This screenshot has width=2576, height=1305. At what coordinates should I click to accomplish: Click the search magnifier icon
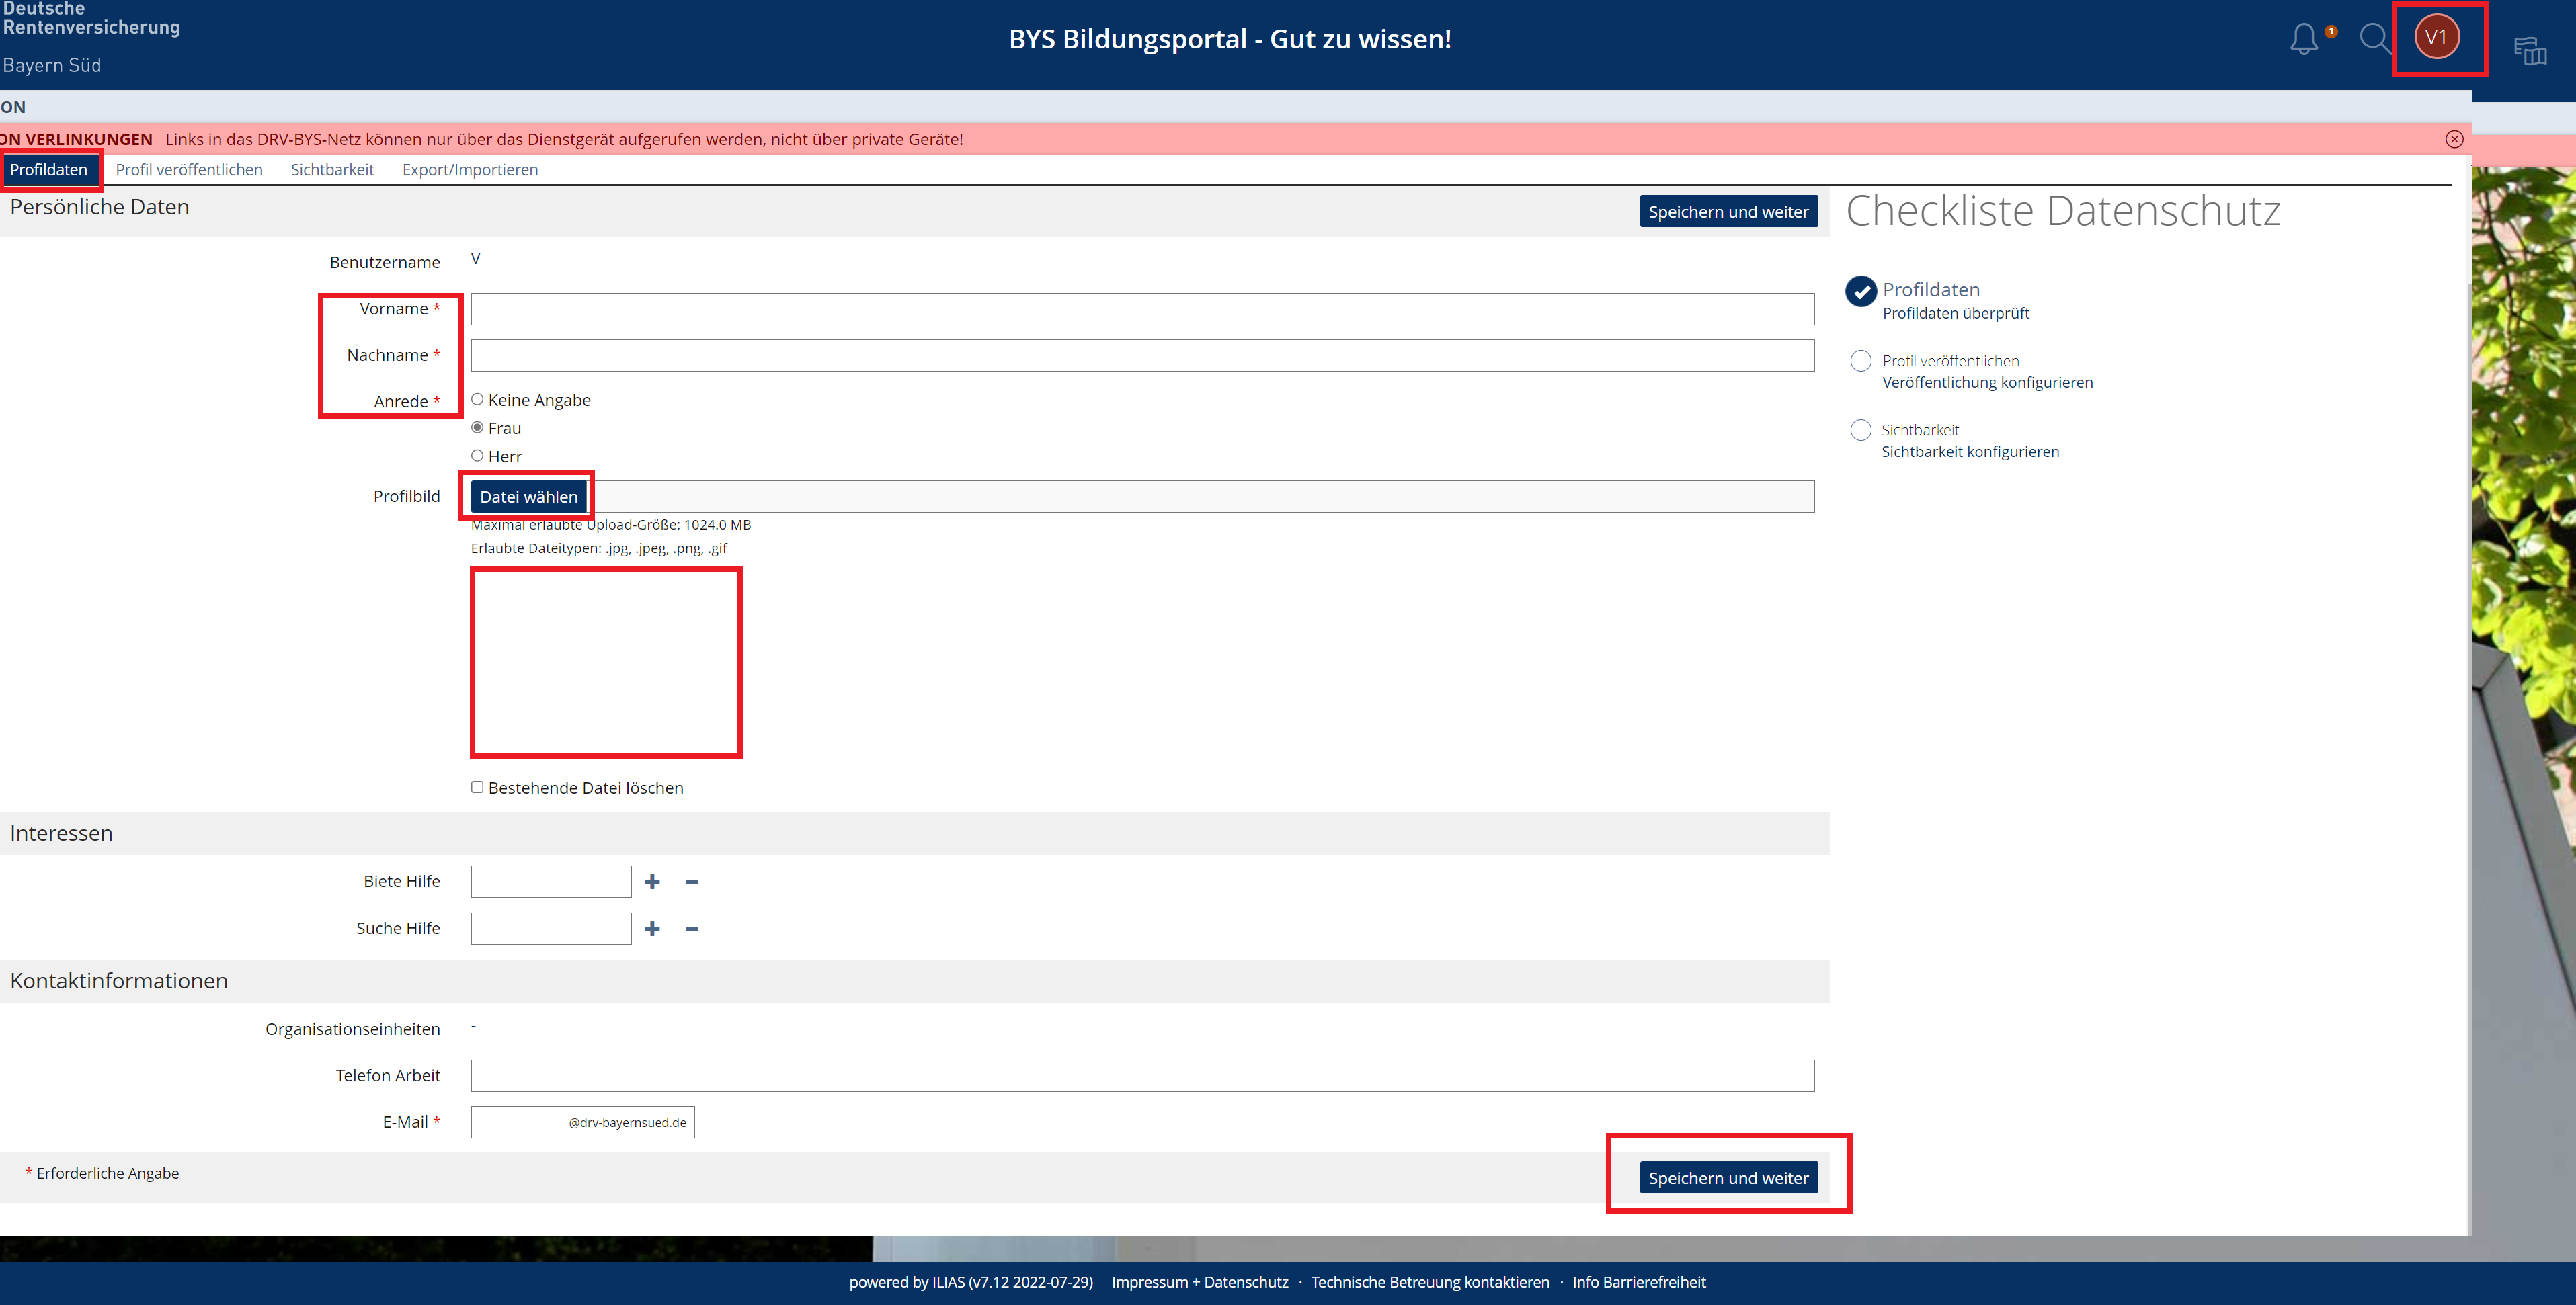pyautogui.click(x=2373, y=39)
